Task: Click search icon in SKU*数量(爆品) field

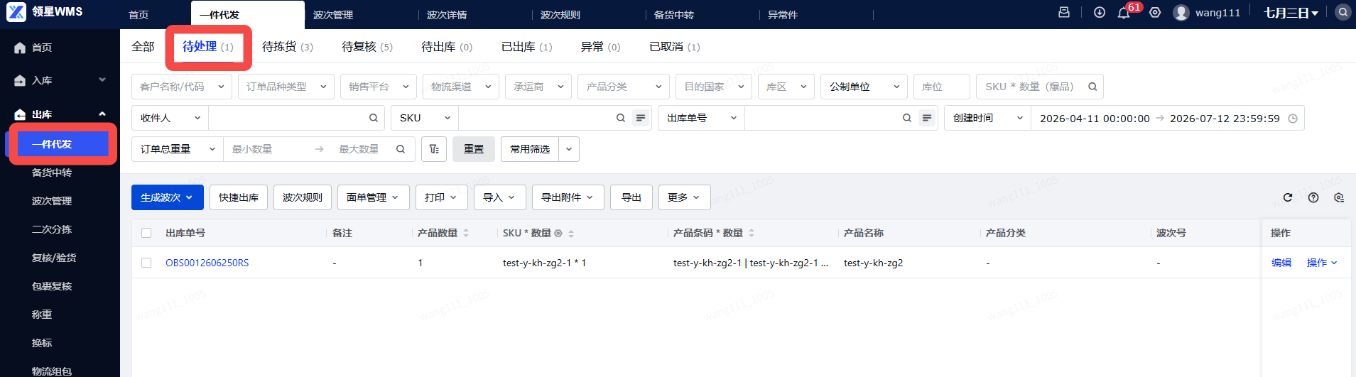Action: [x=1092, y=87]
